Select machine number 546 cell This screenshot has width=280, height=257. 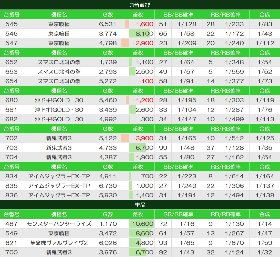(12, 33)
